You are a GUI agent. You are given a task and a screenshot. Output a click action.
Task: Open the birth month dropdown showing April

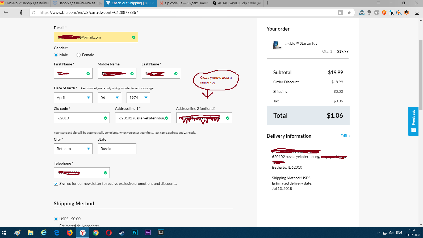pos(73,98)
